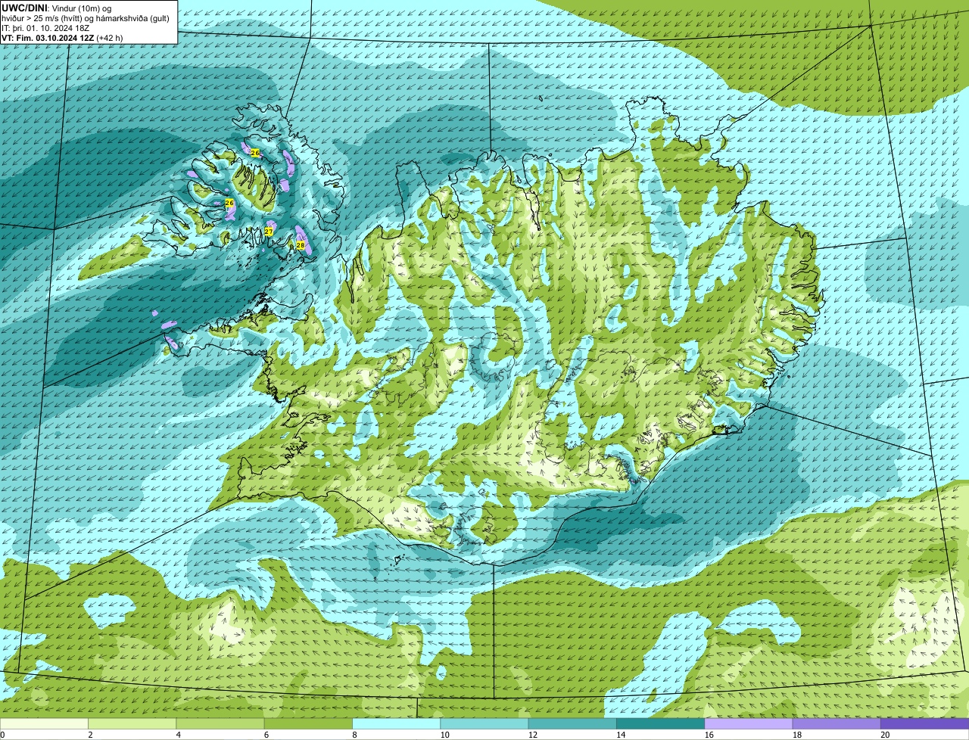The image size is (969, 740).
Task: Click the yellow 26 gust marker nearest the 27 marker
Action: (x=229, y=203)
